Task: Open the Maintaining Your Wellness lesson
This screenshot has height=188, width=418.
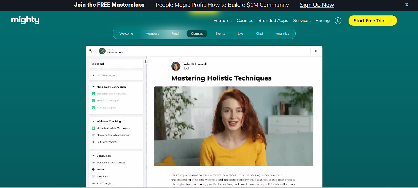Action: (111, 163)
